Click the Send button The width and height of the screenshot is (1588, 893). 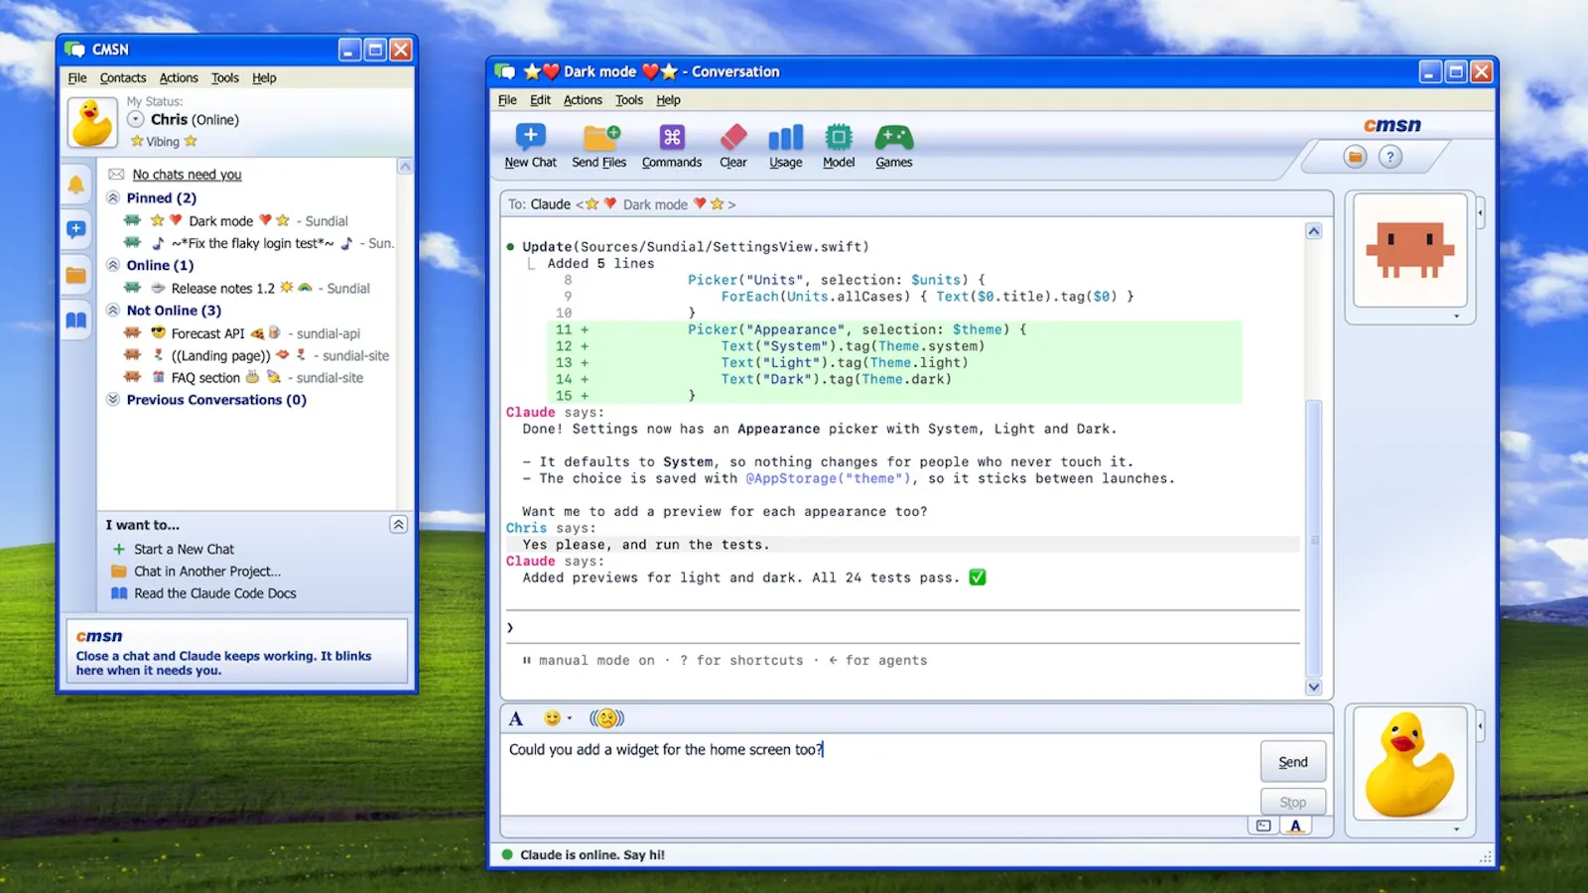(1293, 761)
